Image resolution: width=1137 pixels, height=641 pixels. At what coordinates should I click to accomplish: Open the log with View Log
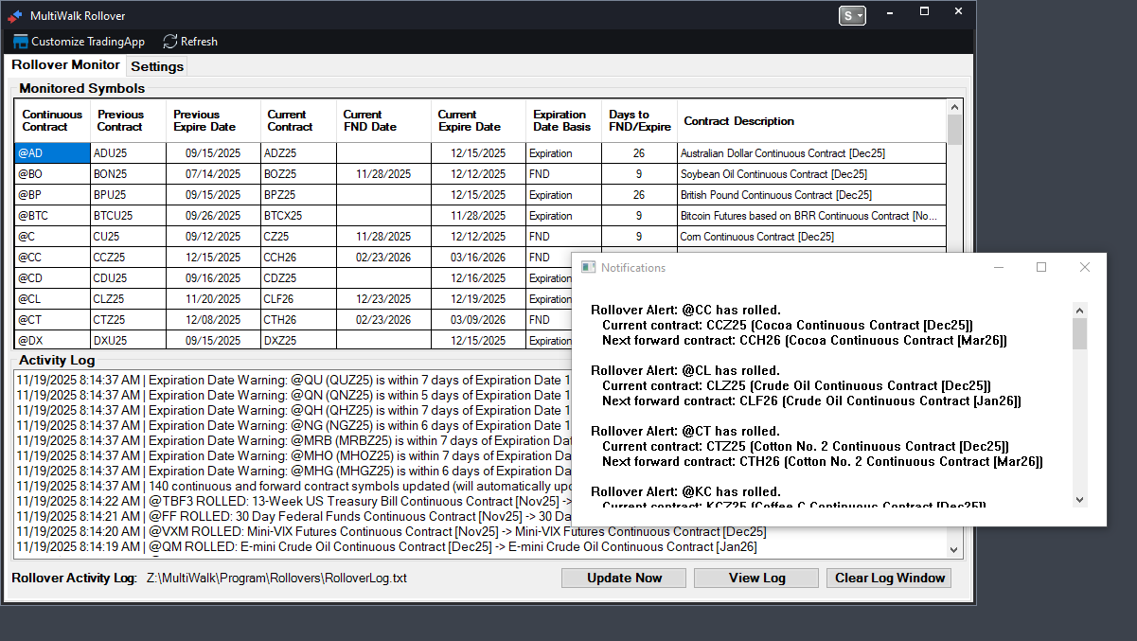pos(755,579)
